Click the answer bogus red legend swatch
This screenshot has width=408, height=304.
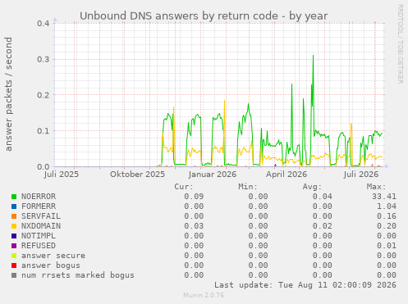[x=14, y=265]
